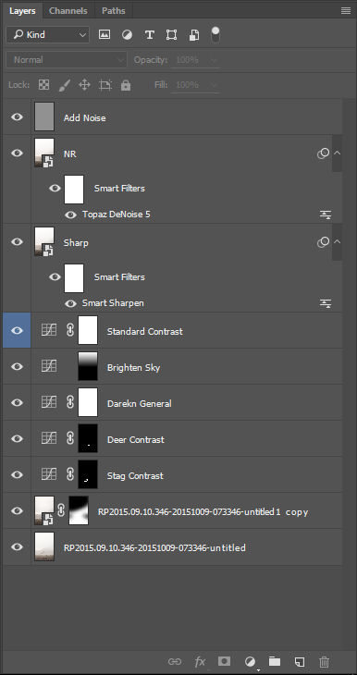The height and width of the screenshot is (675, 357).
Task: Open the Kind filter dropdown
Action: (47, 35)
